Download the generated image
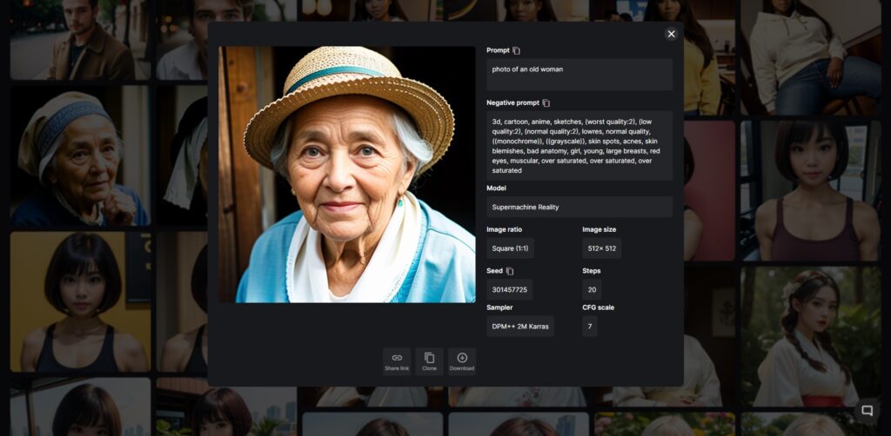The image size is (891, 436). coord(462,361)
